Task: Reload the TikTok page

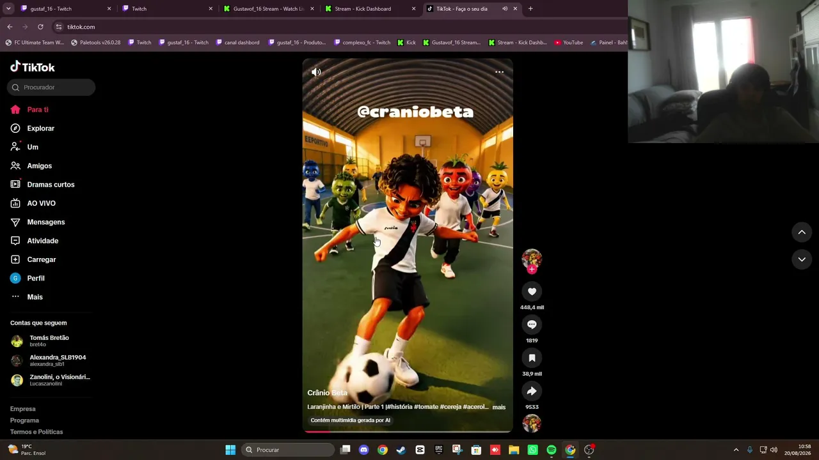Action: point(40,27)
